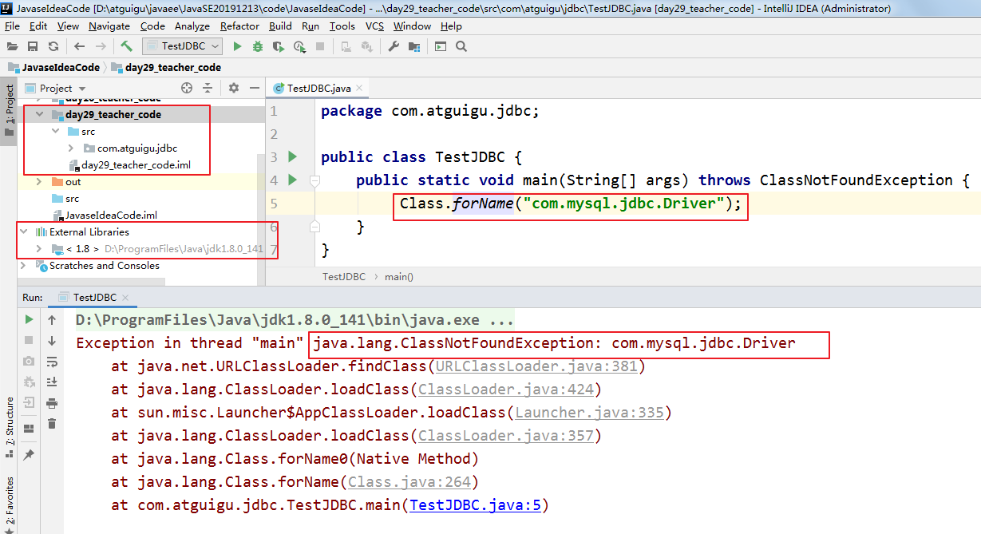
Task: Collapse External Libraries node
Action: tap(23, 231)
